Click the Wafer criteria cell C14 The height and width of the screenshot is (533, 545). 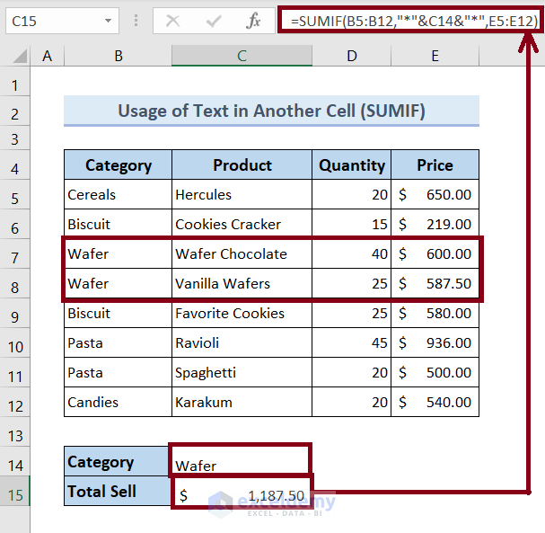pyautogui.click(x=242, y=464)
